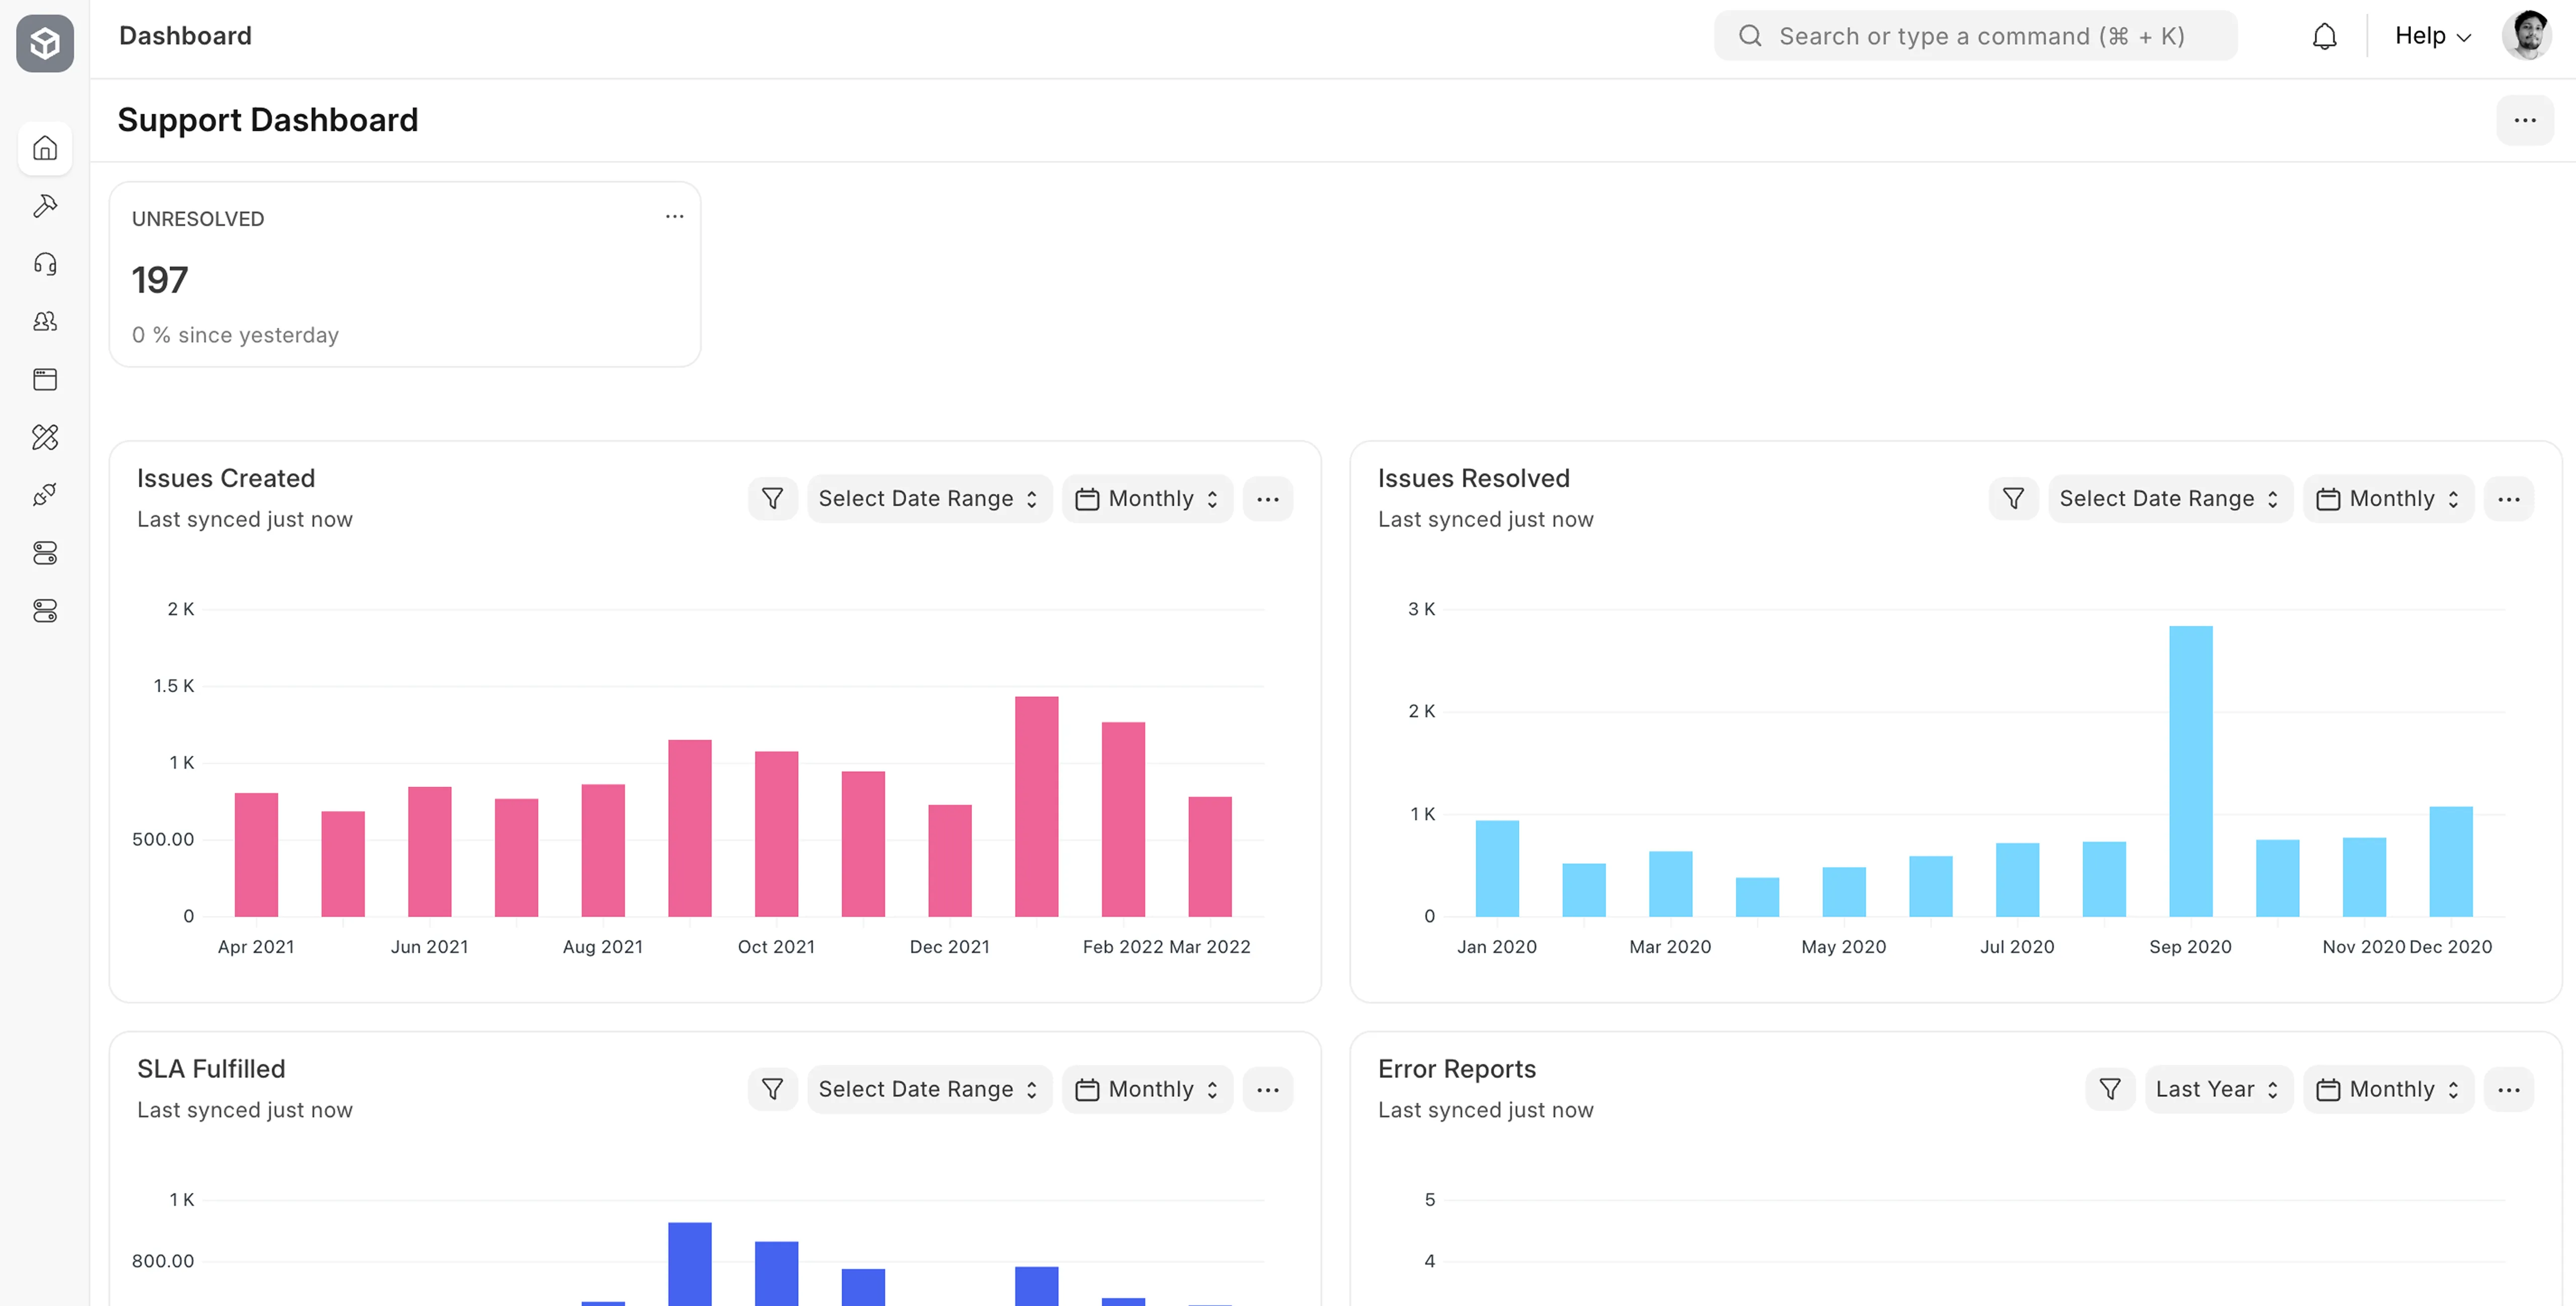Select the design pencil-ruler icon

click(45, 437)
